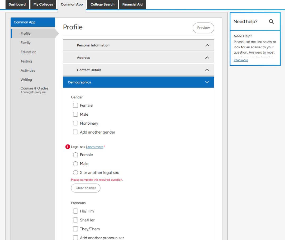
Task: Click the Demographics section title
Action: pos(79,82)
